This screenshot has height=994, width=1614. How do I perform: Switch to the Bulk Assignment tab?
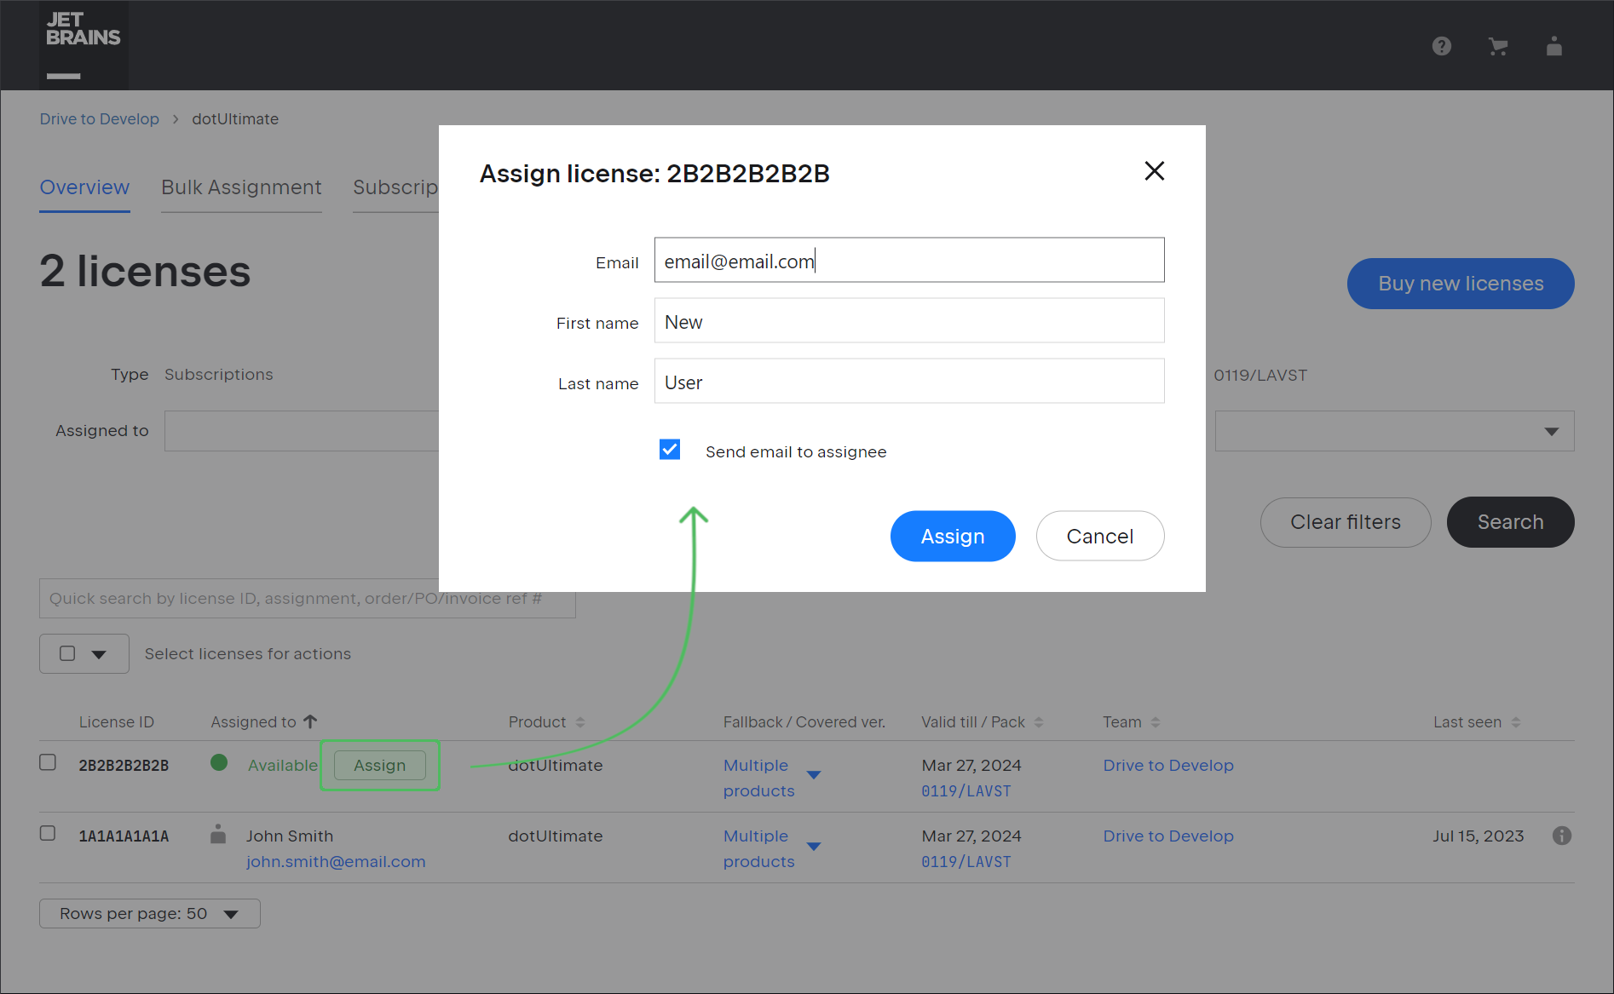point(241,187)
